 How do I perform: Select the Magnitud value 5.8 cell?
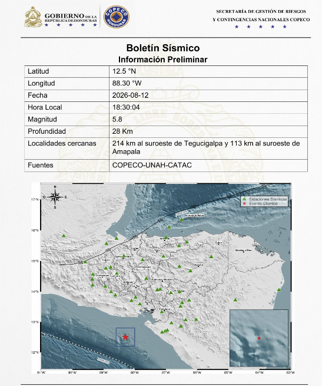pos(208,120)
